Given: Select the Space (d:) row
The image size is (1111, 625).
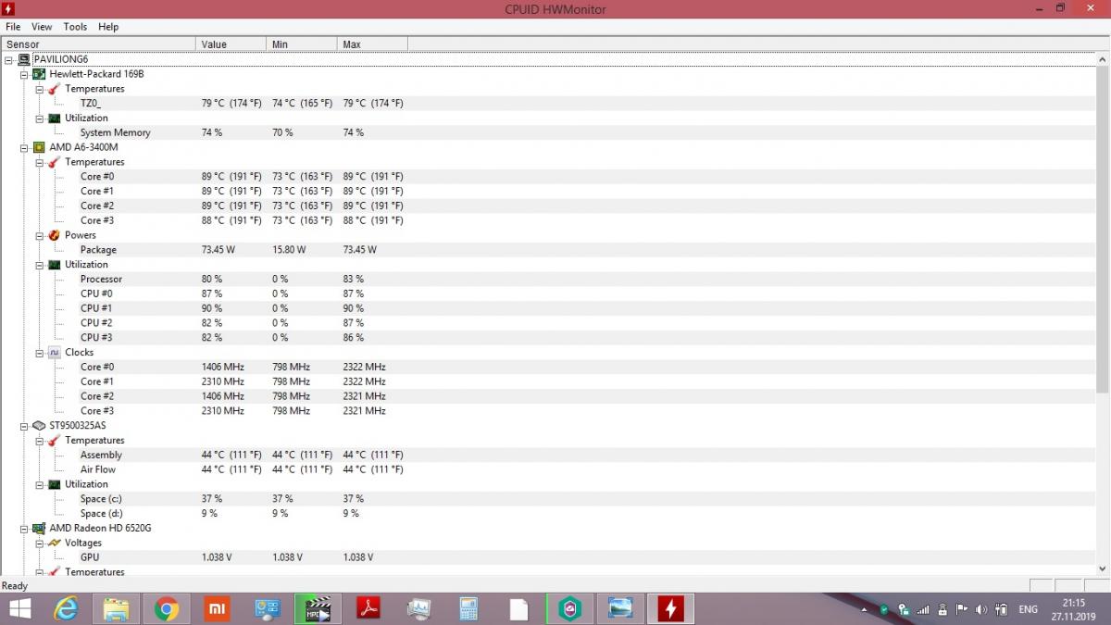Looking at the screenshot, I should [x=546, y=513].
